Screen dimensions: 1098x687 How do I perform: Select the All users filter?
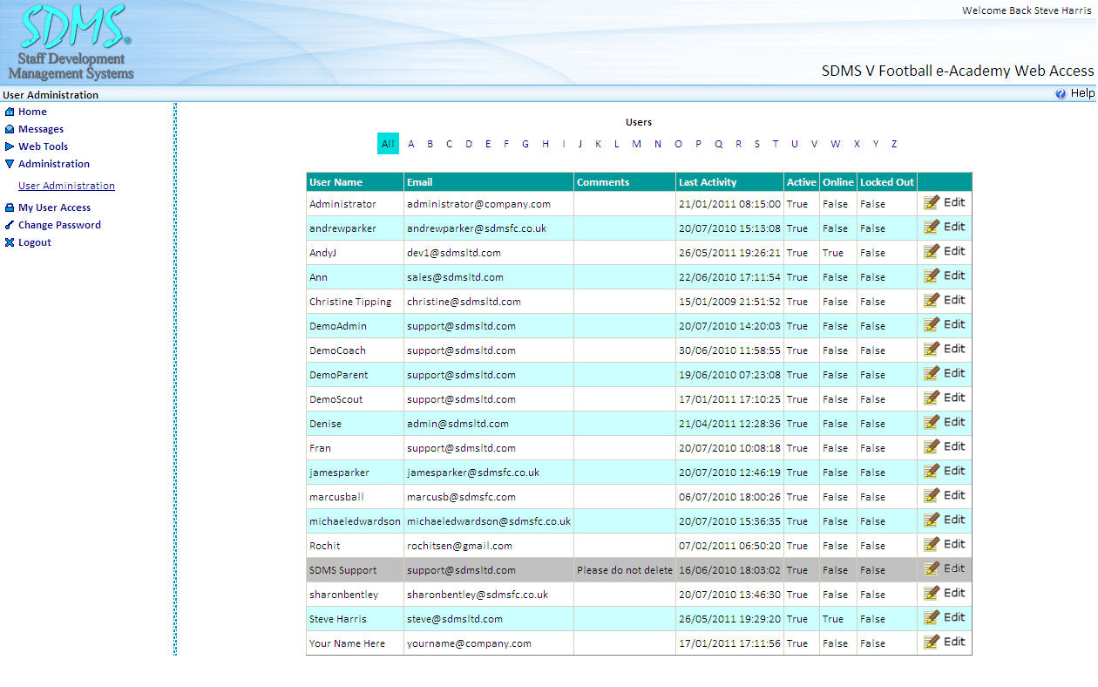click(388, 144)
